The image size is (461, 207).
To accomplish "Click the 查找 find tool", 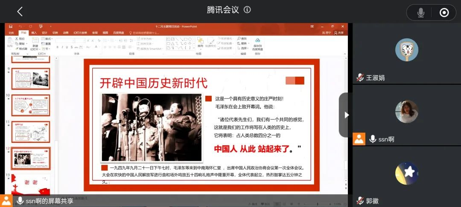I will pyautogui.click(x=242, y=39).
